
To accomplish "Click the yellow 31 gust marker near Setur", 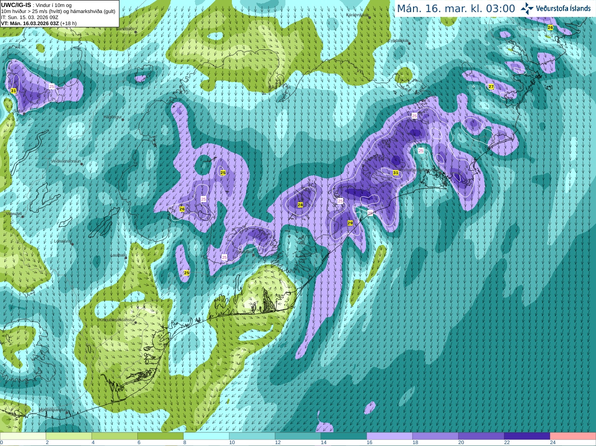I will [x=14, y=91].
